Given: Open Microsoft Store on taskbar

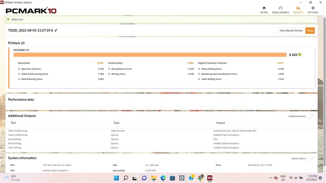Looking at the screenshot, I should 172,178.
